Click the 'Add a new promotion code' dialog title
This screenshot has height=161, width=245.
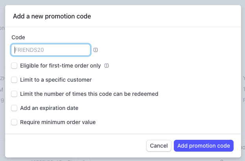pos(52,16)
